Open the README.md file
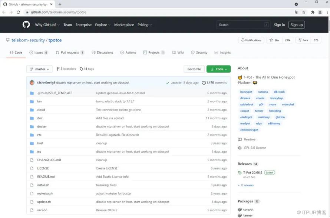Image resolution: width=330 pixels, height=218 pixels. (x=46, y=177)
